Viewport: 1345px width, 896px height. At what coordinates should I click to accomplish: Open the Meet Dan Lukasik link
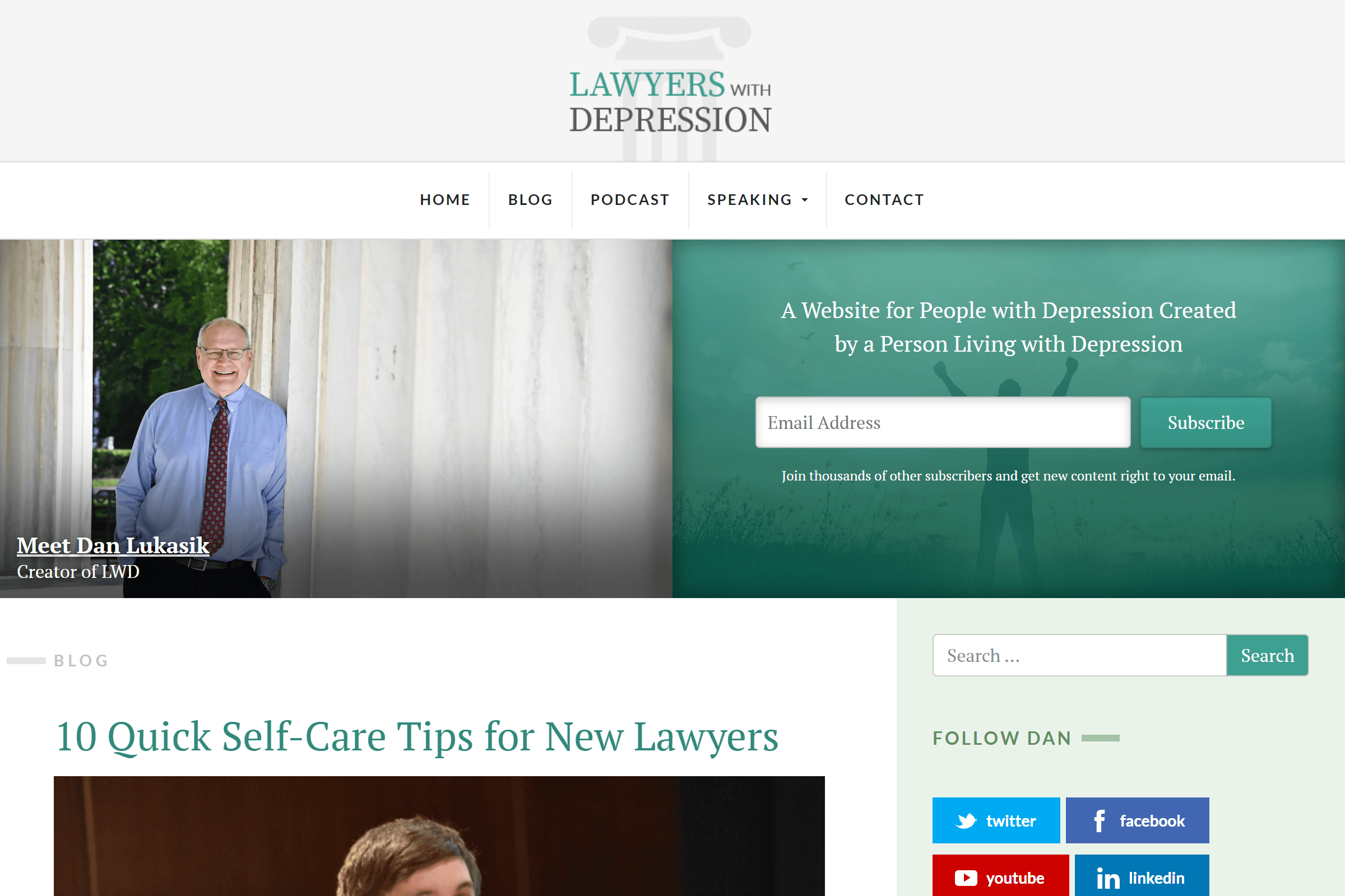coord(113,545)
